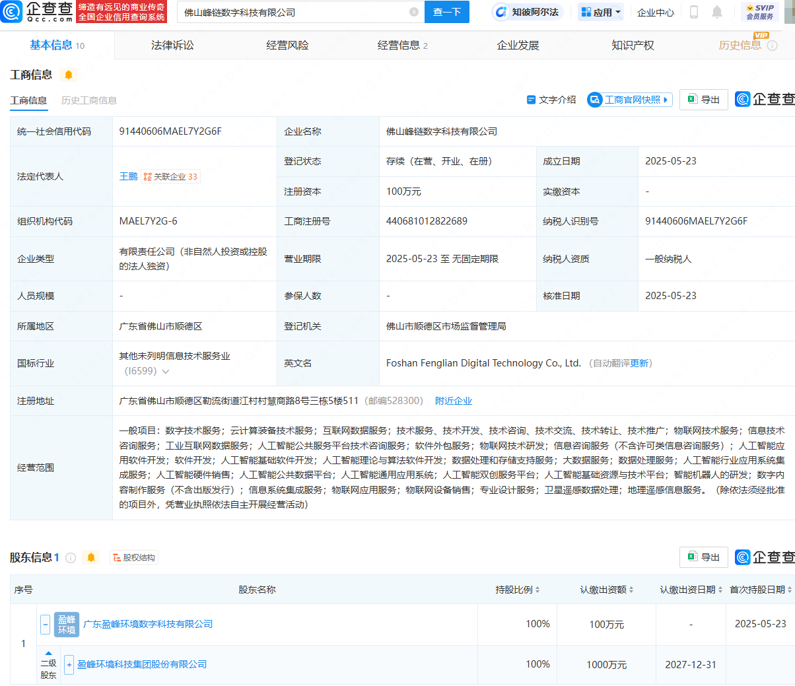Select 组织机构代码 value MAEL7Y2G-6
The height and width of the screenshot is (686, 795).
[x=148, y=221]
